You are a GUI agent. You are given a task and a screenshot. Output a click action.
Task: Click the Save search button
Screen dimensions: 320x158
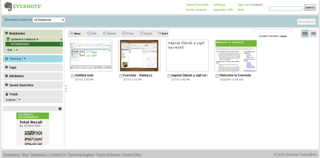[306, 22]
